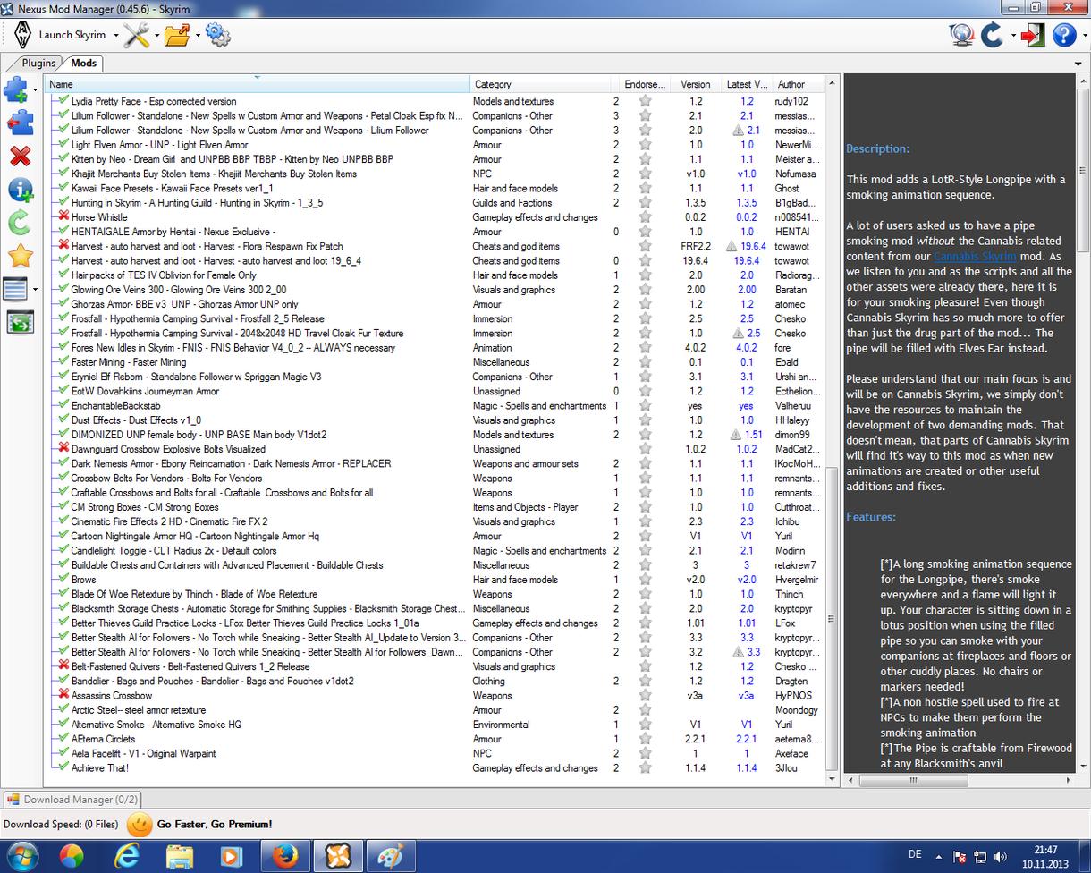Open the blue gear settings icon
This screenshot has height=873, width=1091.
point(217,35)
